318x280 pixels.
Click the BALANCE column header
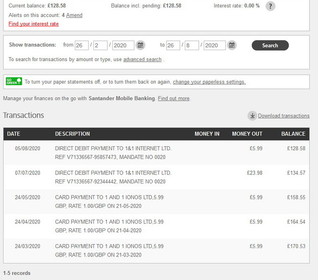pos(293,134)
